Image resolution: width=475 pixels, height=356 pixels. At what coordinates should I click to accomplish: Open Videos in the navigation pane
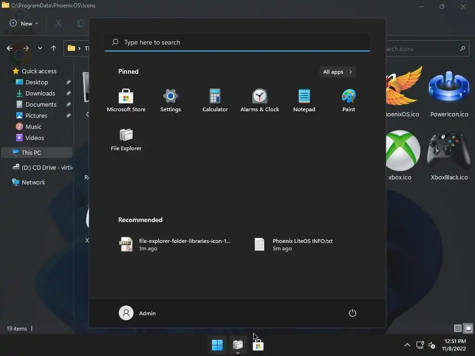tap(30, 138)
